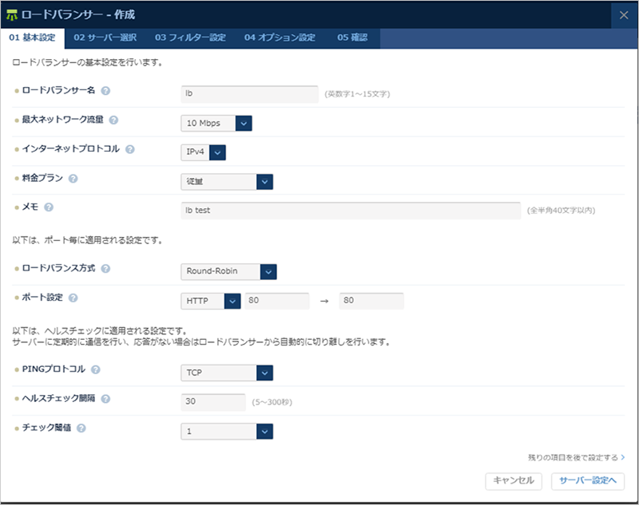Open the Round-Robin balancing method dropdown

point(267,271)
